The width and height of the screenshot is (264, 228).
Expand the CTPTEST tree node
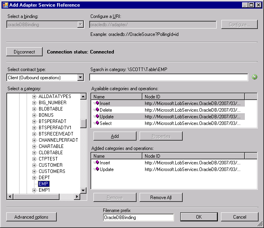pyautogui.click(x=34, y=159)
